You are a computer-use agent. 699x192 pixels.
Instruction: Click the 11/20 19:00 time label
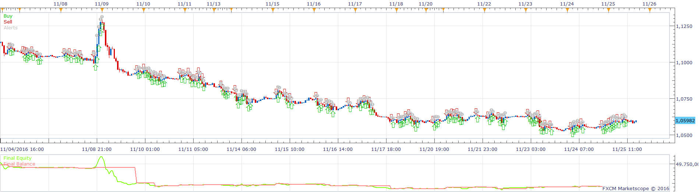pos(434,149)
